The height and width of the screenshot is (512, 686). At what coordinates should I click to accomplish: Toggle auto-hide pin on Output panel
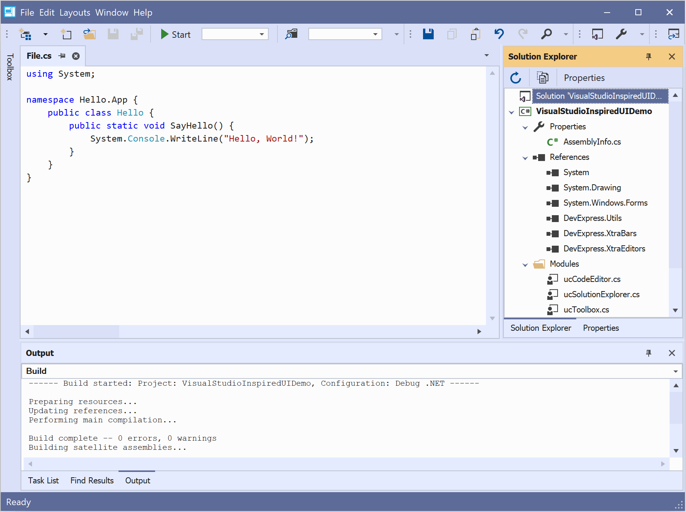click(x=649, y=353)
